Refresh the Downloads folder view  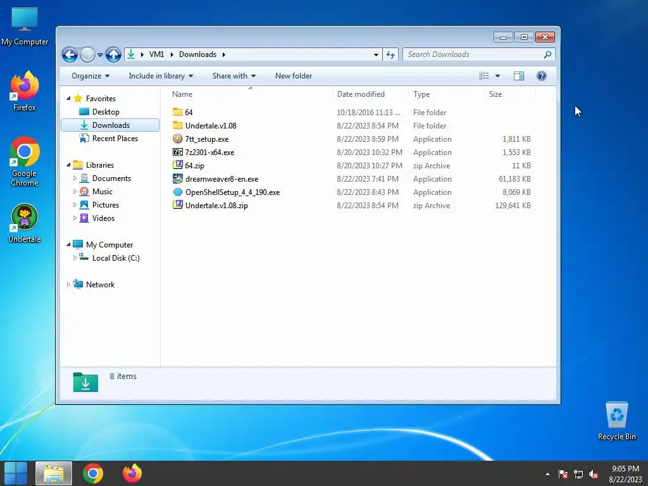point(390,54)
